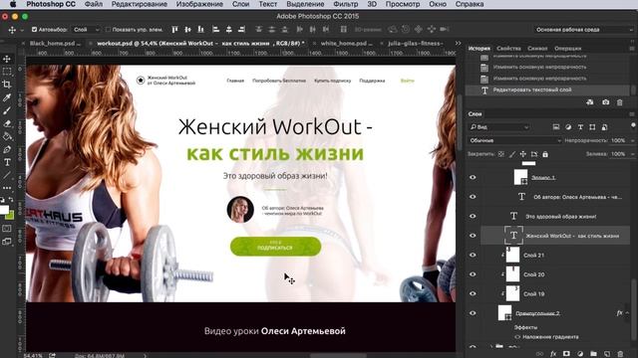Filter layers by shape layer kind

click(592, 127)
